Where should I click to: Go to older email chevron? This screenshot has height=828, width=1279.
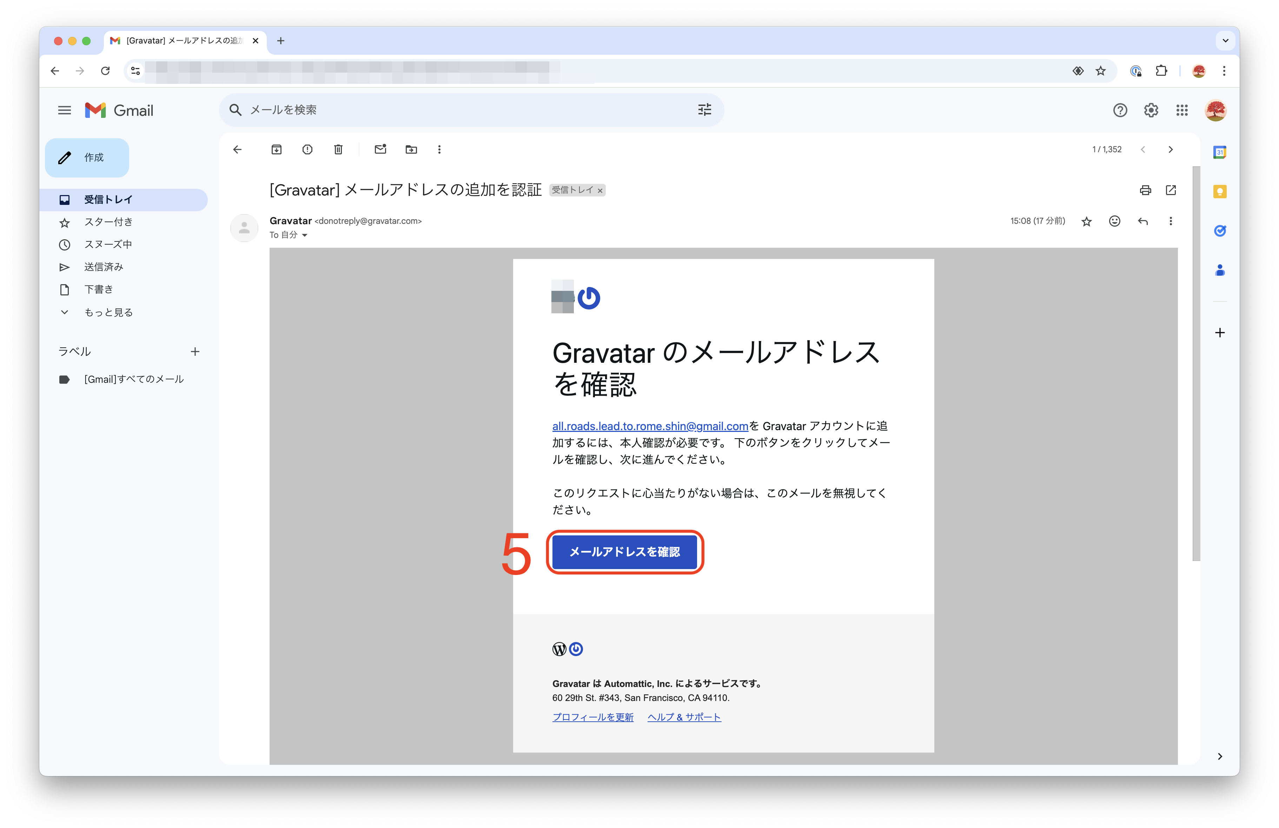[1171, 149]
